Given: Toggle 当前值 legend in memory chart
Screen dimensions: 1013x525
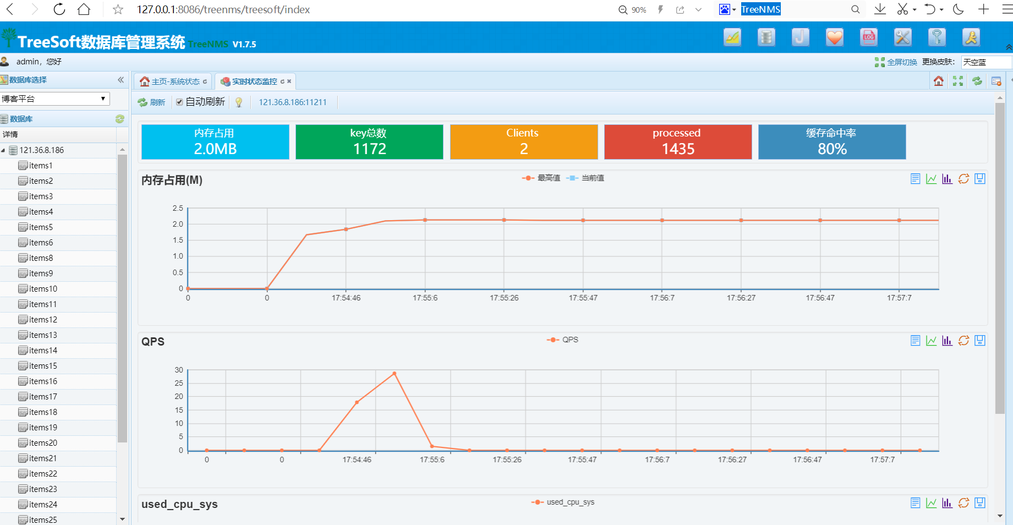Looking at the screenshot, I should [x=585, y=178].
